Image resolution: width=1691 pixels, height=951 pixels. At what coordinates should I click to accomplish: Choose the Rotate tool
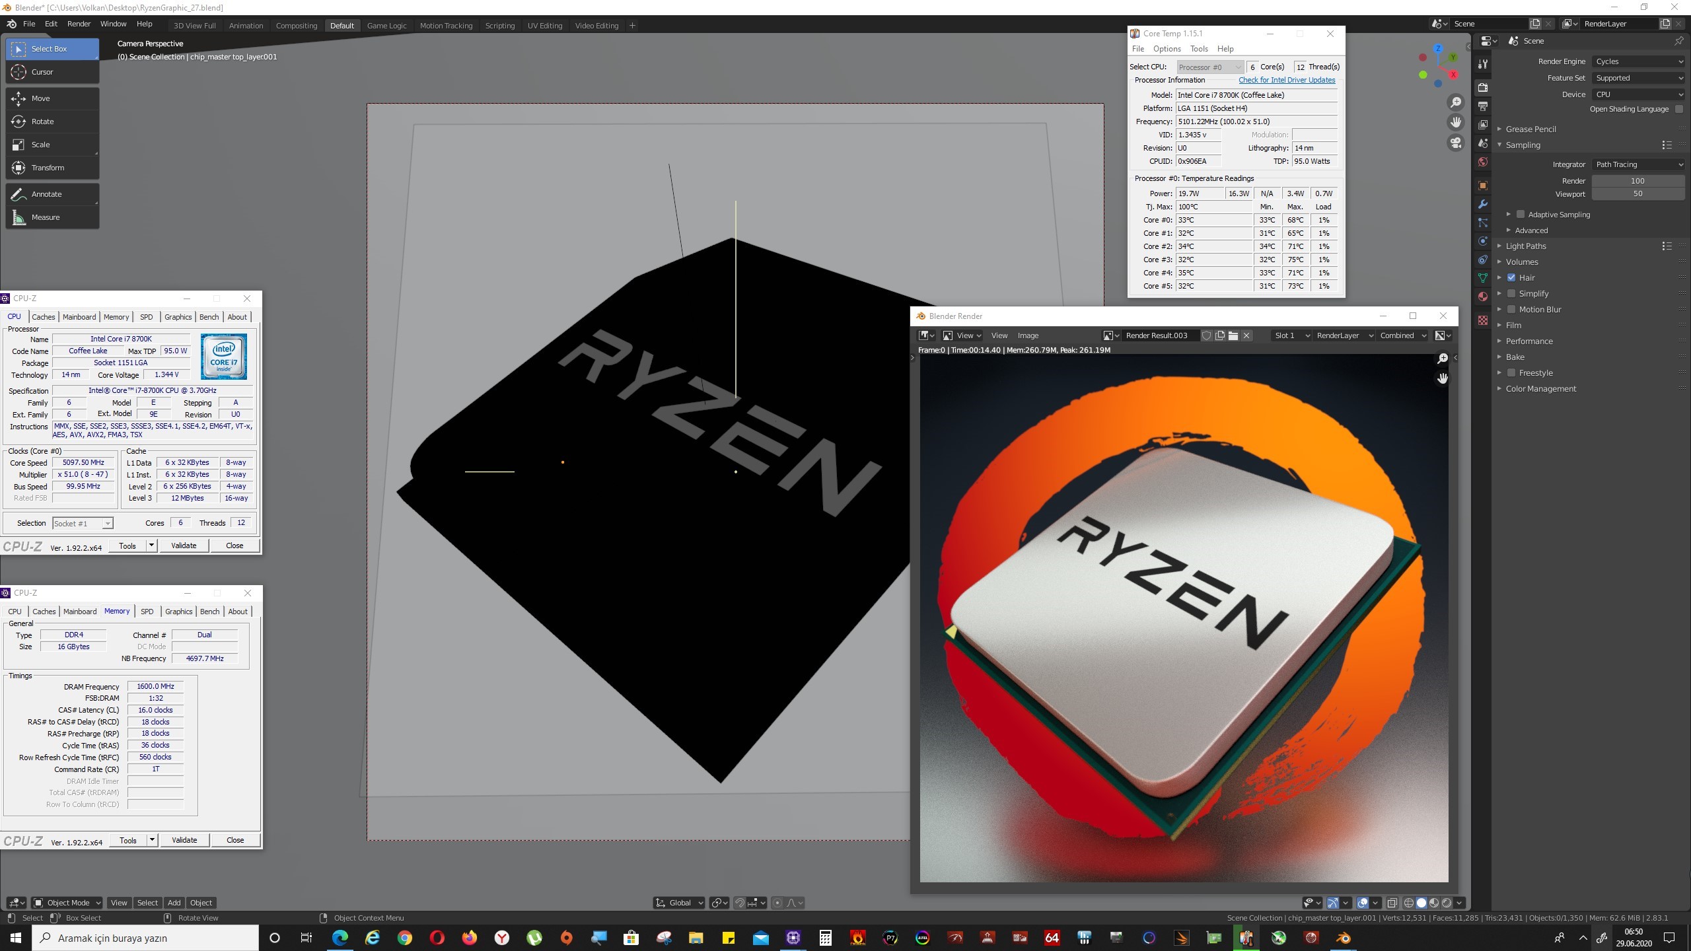point(52,122)
